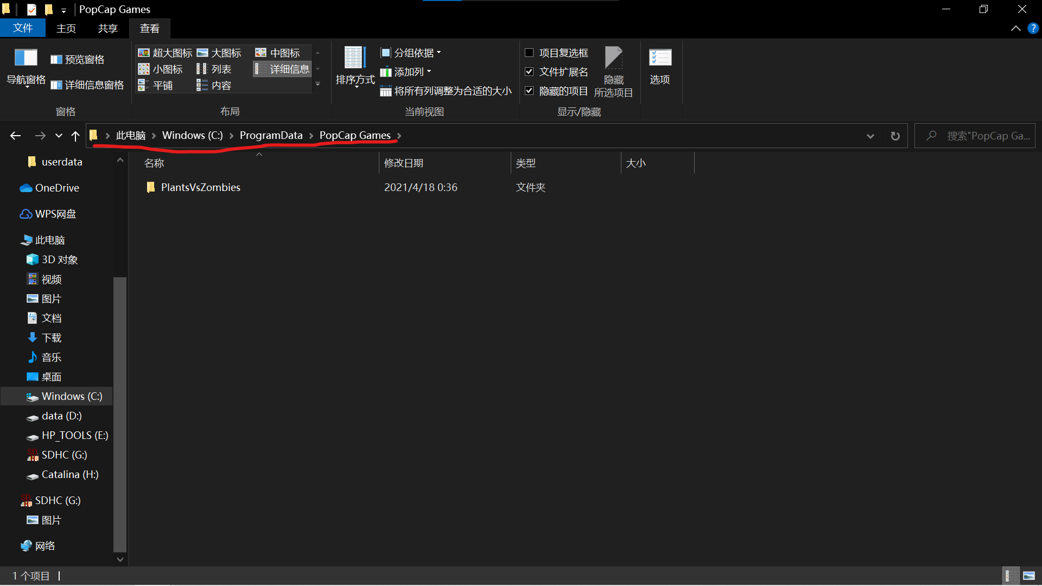Expand address bar history dropdown
1042x586 pixels.
click(871, 136)
